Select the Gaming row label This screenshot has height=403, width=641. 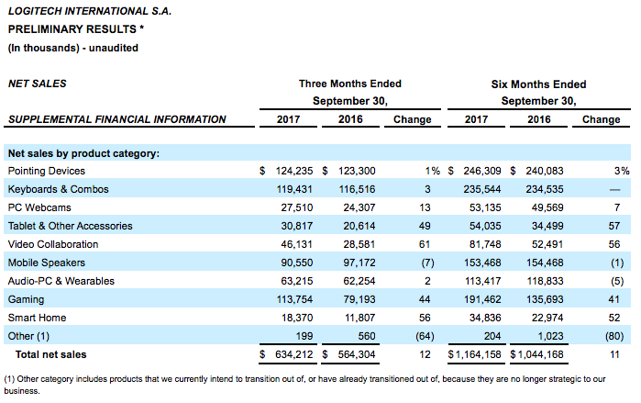point(26,299)
